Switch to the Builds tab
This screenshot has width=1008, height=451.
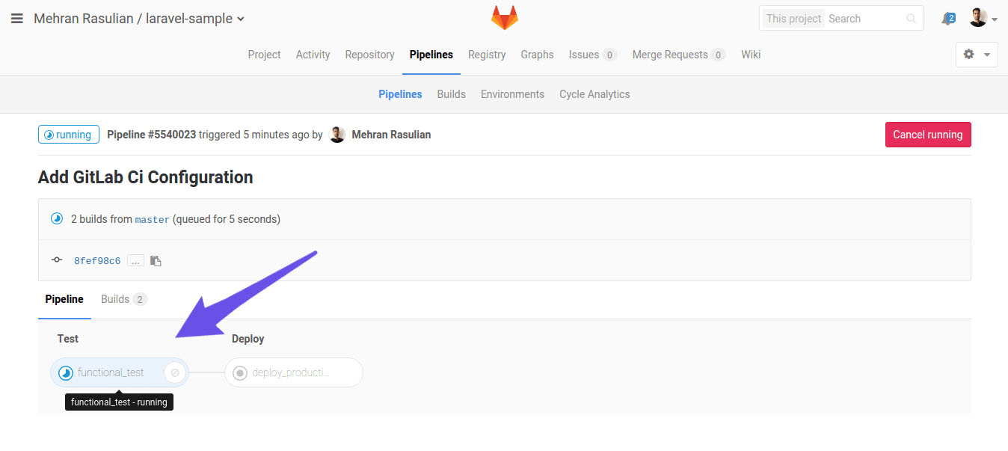116,298
